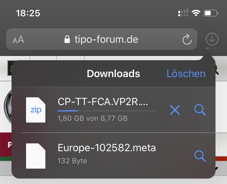
Task: Tap the Downloads popover title
Action: pyautogui.click(x=113, y=74)
